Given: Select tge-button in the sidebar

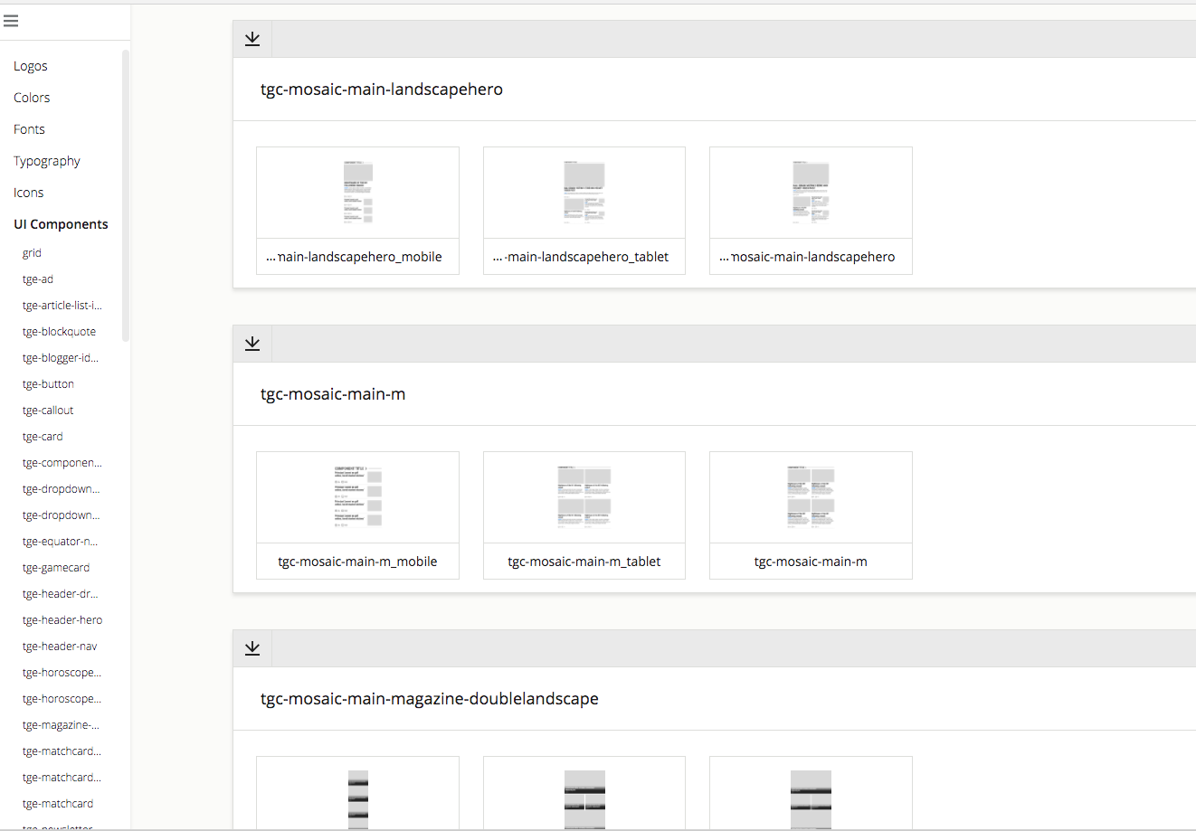Looking at the screenshot, I should tap(48, 384).
